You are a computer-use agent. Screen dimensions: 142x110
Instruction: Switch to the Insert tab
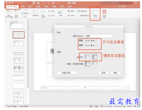[x=30, y=7]
